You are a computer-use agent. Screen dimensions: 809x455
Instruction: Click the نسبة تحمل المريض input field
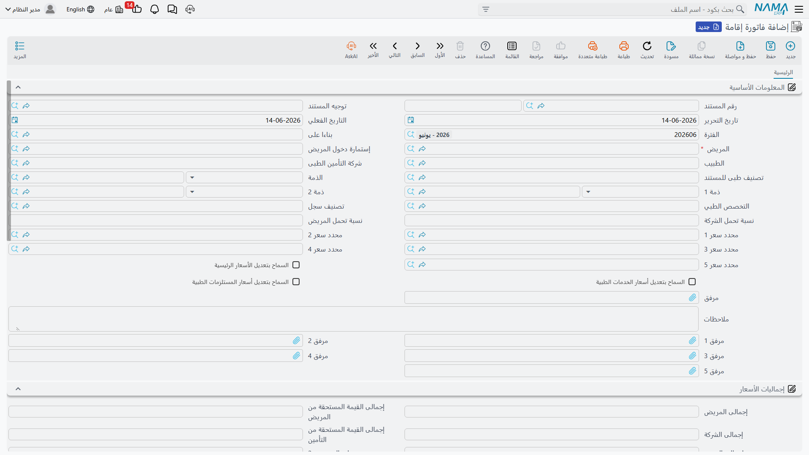tap(155, 220)
